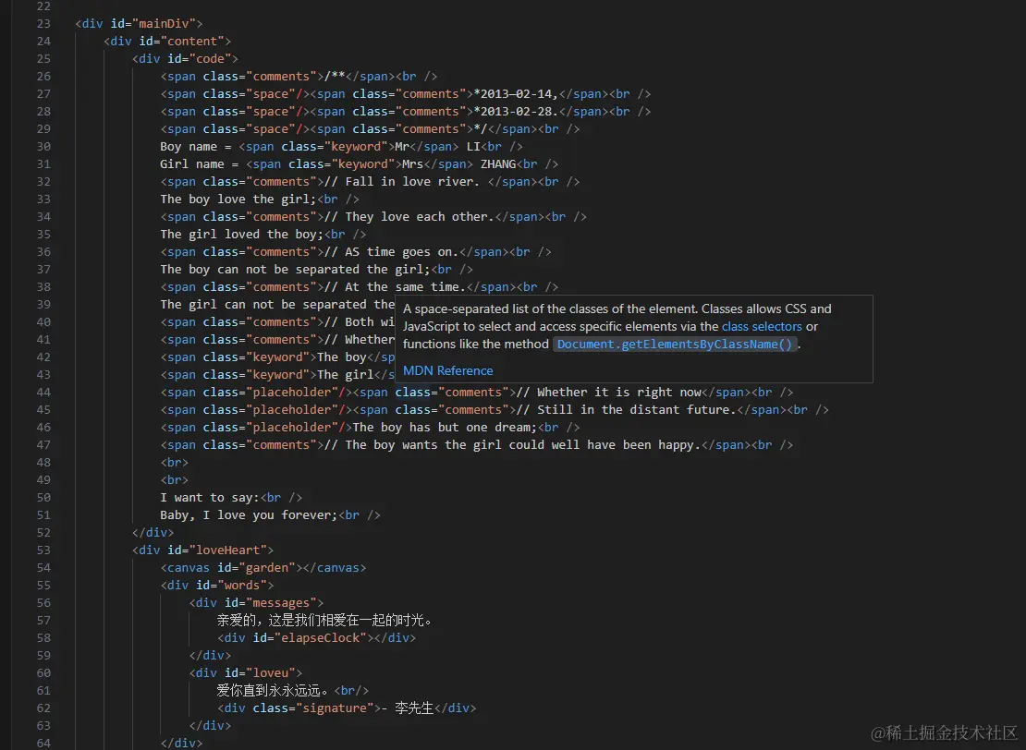Click the Document.getElementsByClassName() link
Image resolution: width=1026 pixels, height=750 pixels.
click(675, 344)
